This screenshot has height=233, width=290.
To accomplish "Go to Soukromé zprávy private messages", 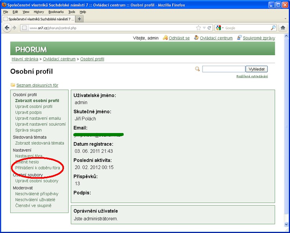I will [x=259, y=38].
